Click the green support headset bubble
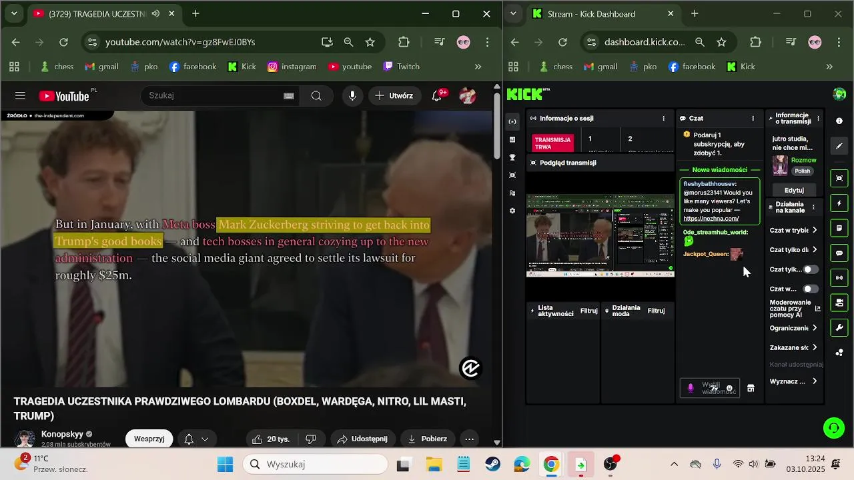Viewport: 854px width, 480px height. coord(834,427)
